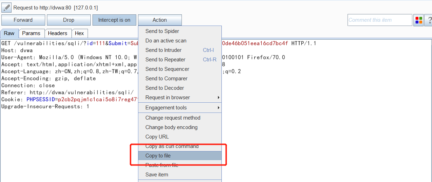Image resolution: width=432 pixels, height=182 pixels.
Task: Choose Do an active scan
Action: tap(180, 41)
